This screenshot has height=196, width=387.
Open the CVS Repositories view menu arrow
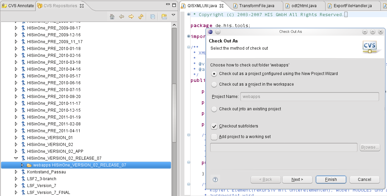point(173,15)
